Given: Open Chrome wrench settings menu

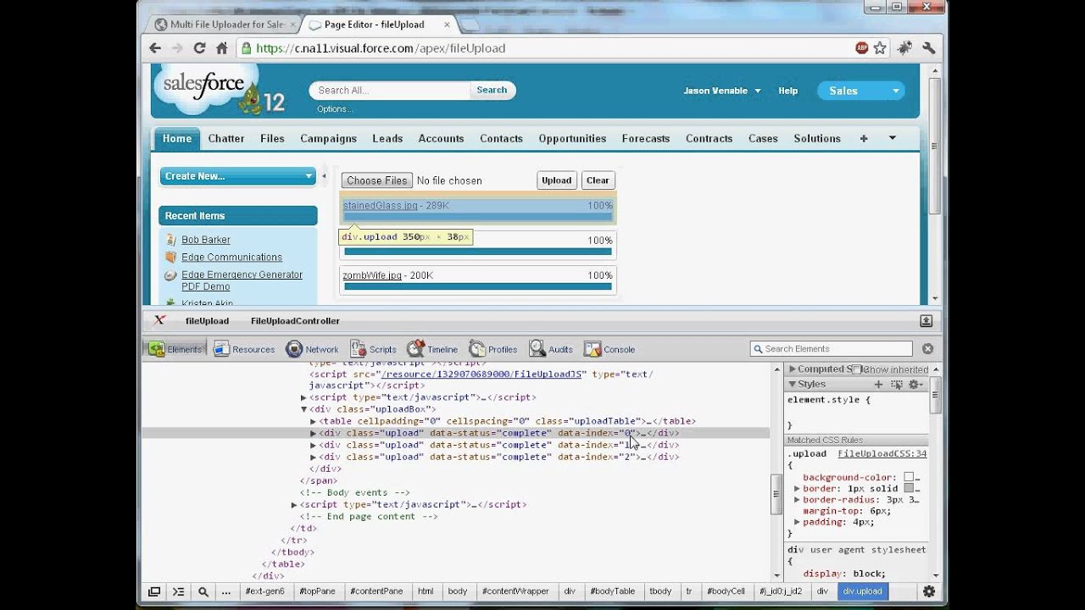Looking at the screenshot, I should (x=928, y=48).
